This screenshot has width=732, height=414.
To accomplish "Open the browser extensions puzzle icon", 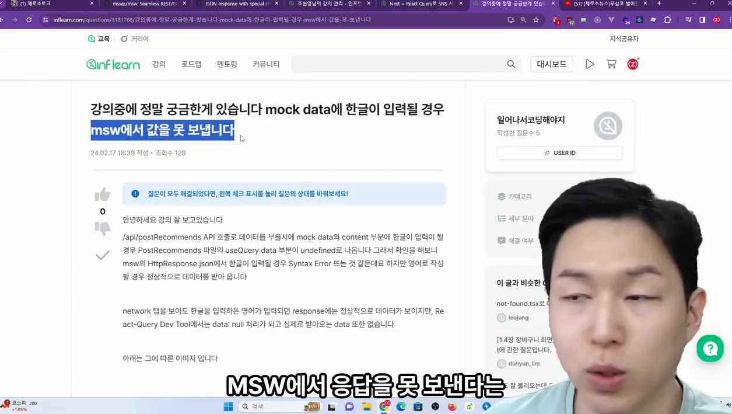I will click(x=668, y=20).
